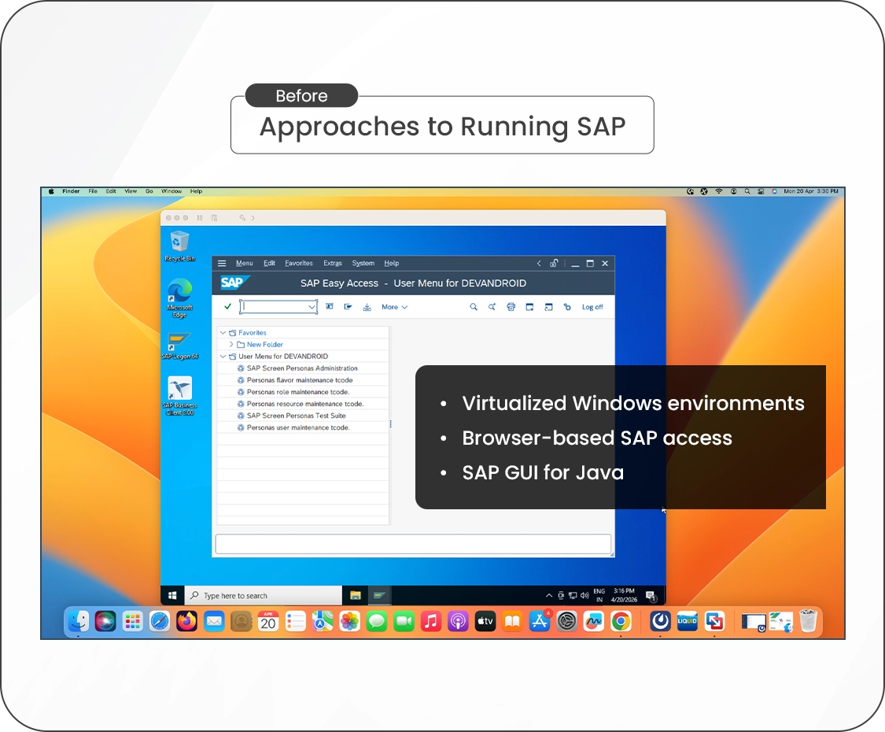
Task: Open the SAP Favorites menu
Action: coord(299,263)
